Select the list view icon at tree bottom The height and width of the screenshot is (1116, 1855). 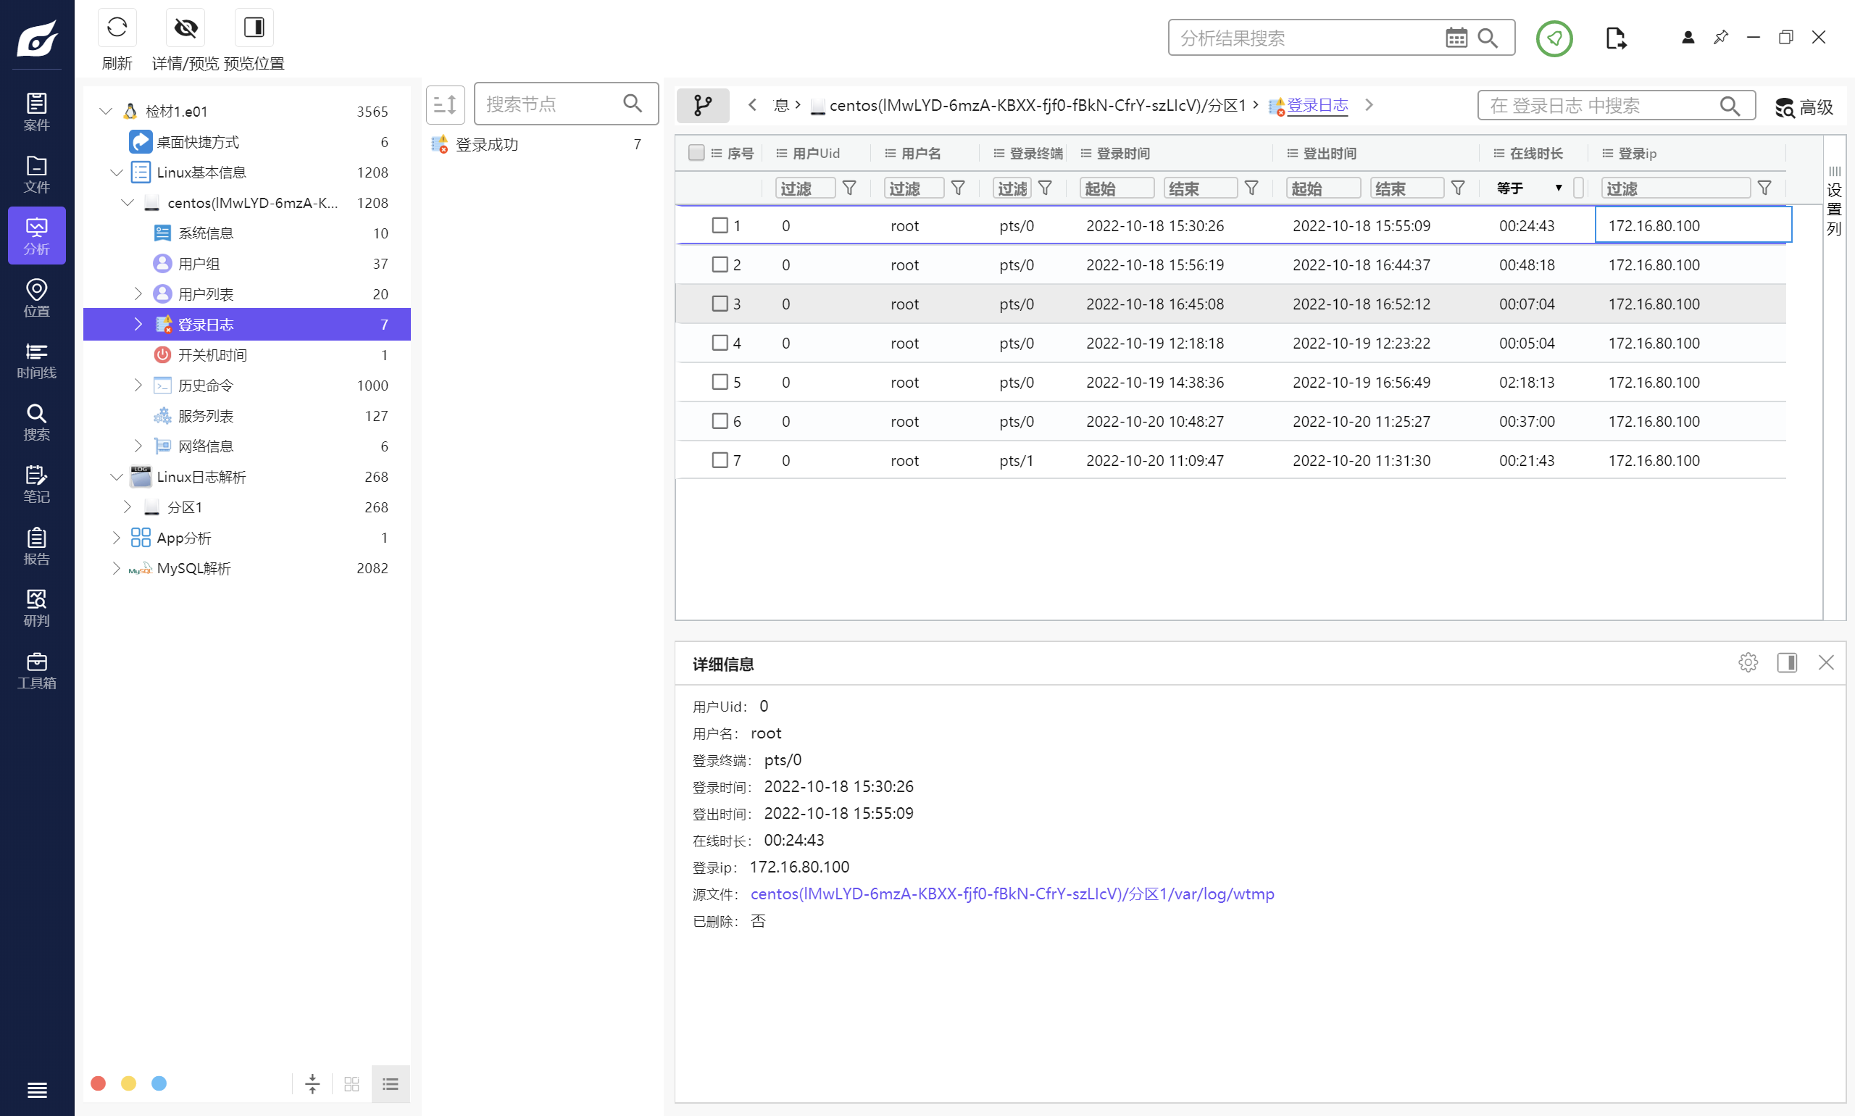pyautogui.click(x=391, y=1083)
